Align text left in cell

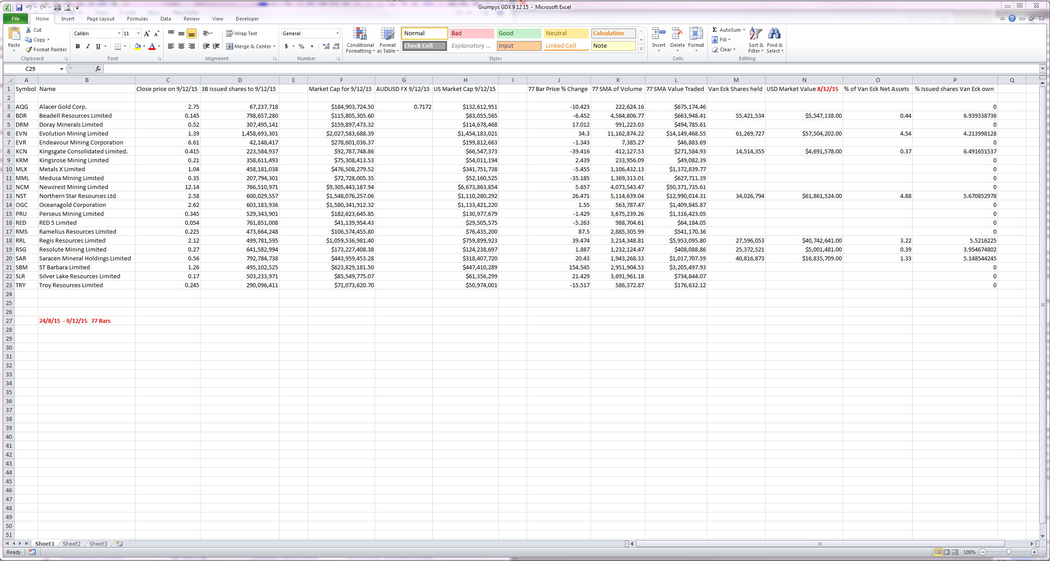click(171, 46)
